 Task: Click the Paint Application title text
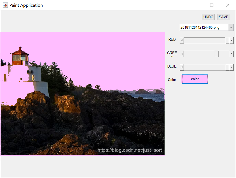(26, 5)
